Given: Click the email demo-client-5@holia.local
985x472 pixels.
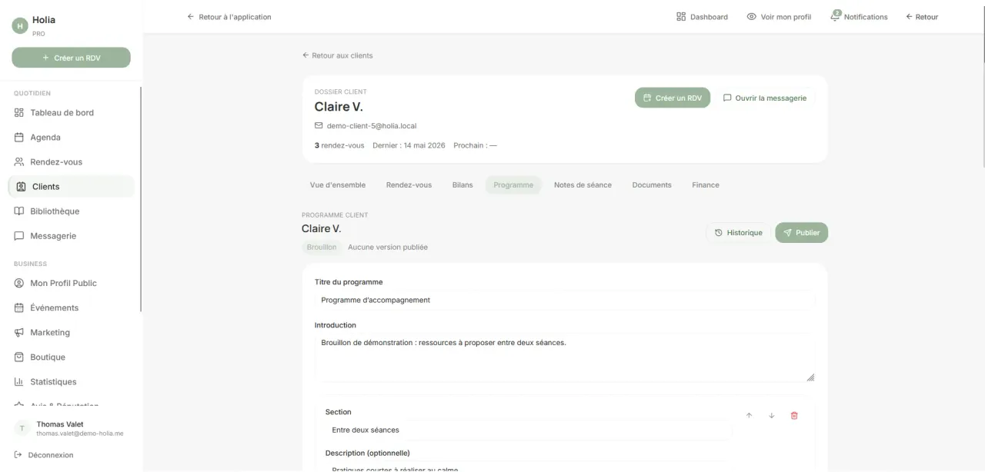Looking at the screenshot, I should click(372, 125).
